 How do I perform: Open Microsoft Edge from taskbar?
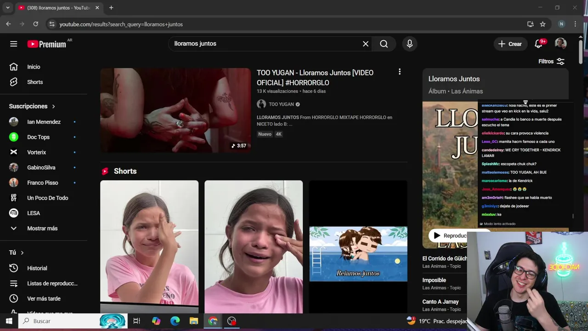pyautogui.click(x=175, y=321)
